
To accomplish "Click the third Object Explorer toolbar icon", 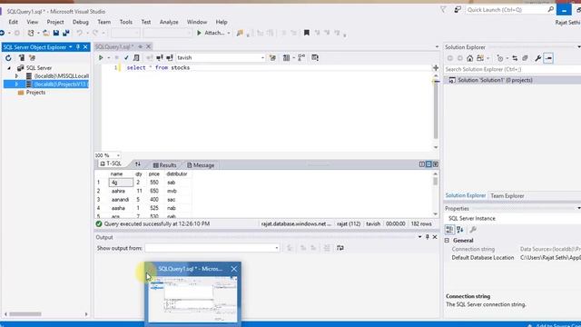I will click(33, 58).
